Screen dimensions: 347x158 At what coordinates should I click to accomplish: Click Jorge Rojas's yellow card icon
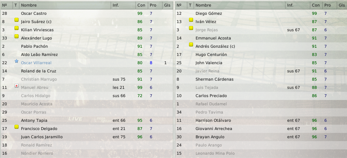point(191,28)
